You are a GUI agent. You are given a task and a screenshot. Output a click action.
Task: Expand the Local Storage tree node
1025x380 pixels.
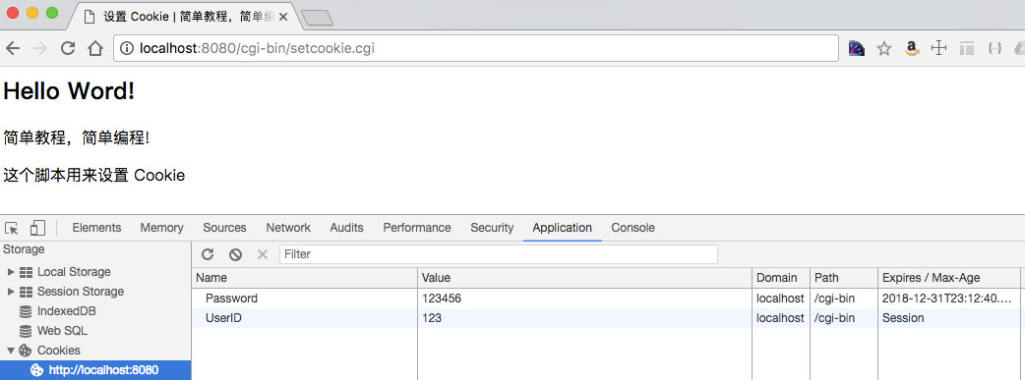tap(11, 272)
